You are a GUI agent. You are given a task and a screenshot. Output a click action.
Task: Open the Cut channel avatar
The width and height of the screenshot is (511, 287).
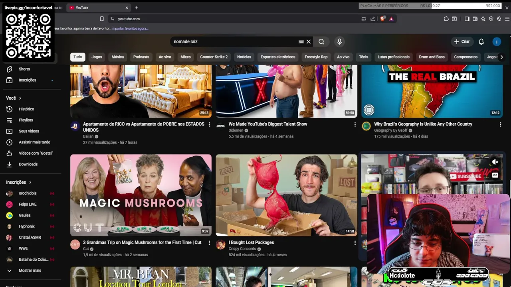coord(75,245)
